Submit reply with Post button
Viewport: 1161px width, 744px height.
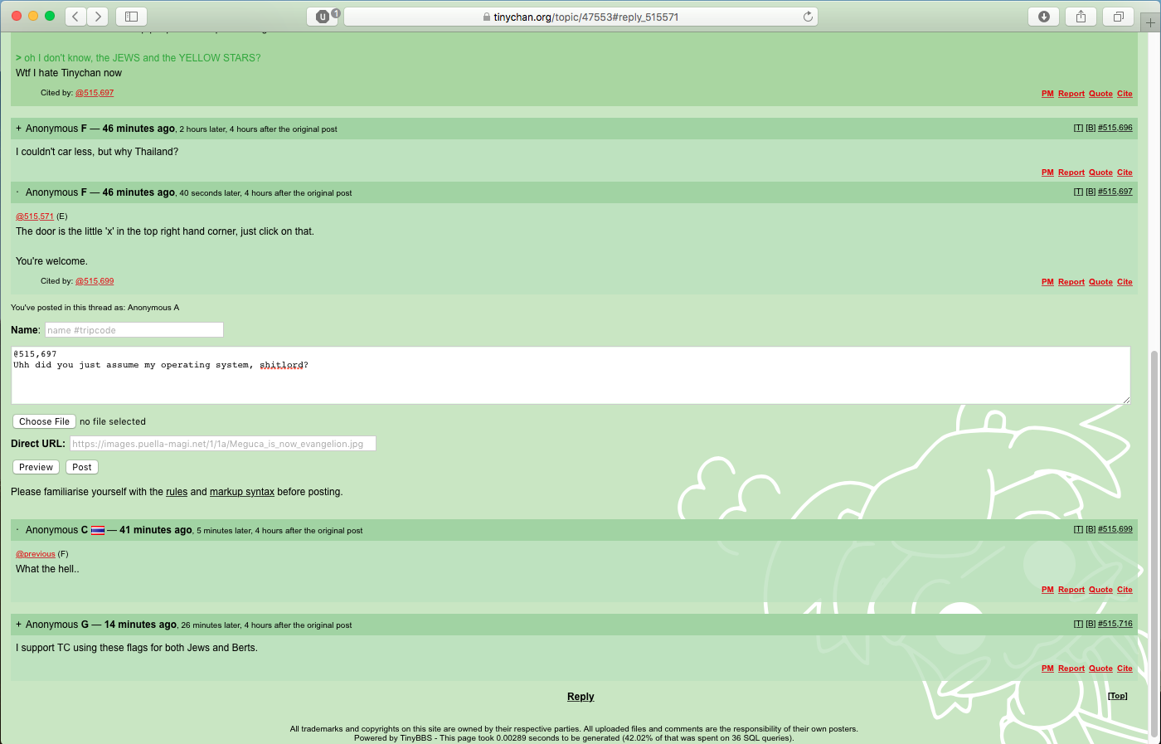pos(81,467)
